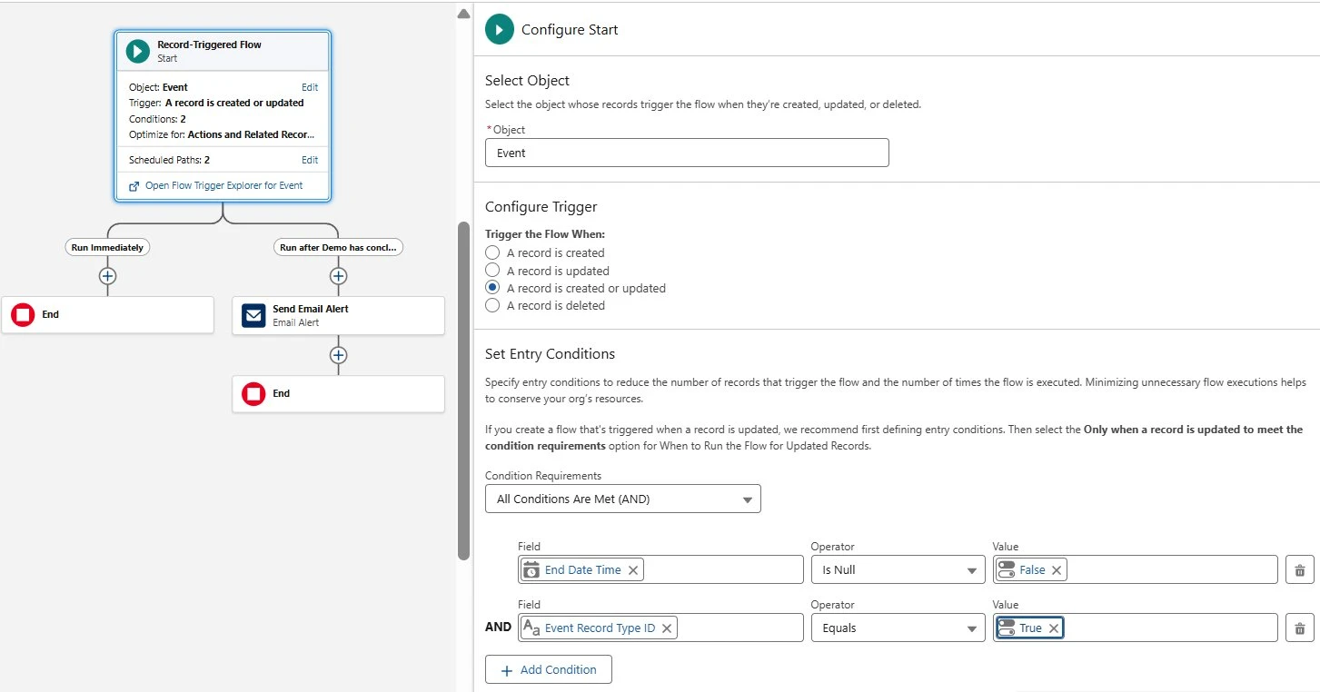Image resolution: width=1320 pixels, height=692 pixels.
Task: Click the Add Condition button
Action: click(549, 669)
